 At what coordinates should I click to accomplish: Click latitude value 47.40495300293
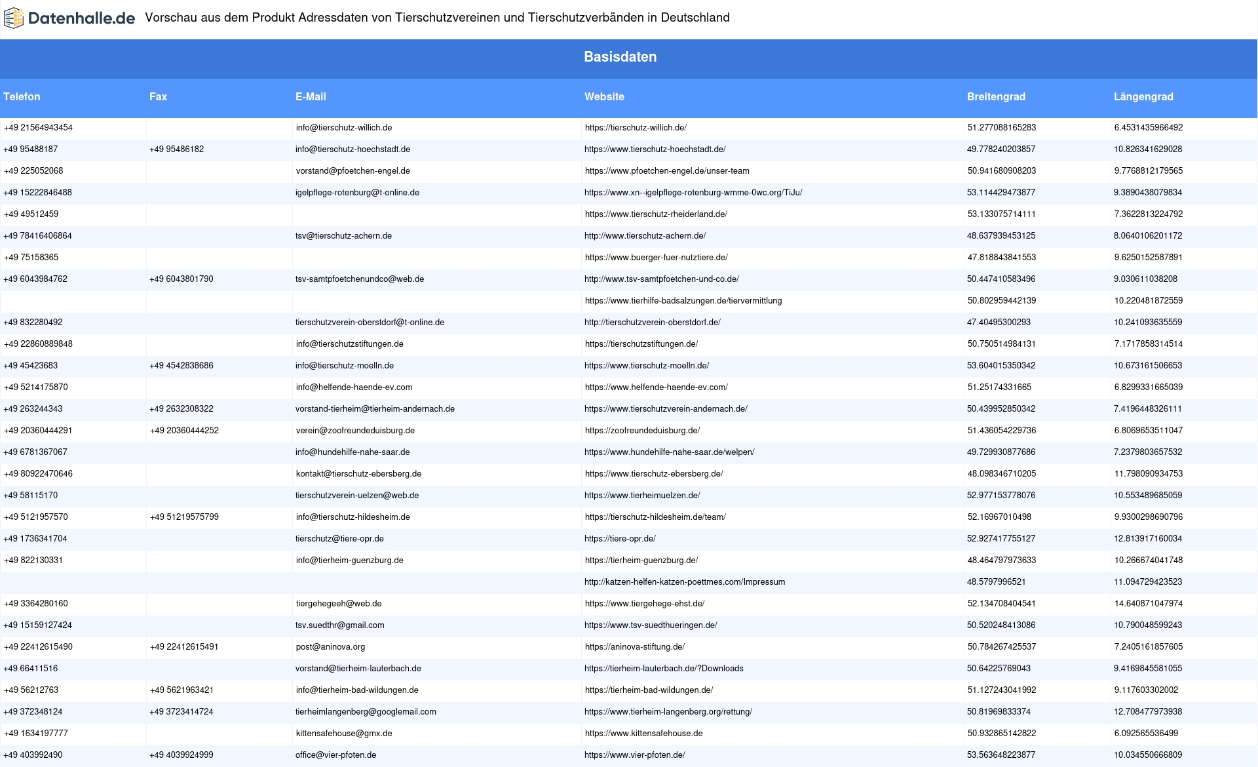coord(999,323)
